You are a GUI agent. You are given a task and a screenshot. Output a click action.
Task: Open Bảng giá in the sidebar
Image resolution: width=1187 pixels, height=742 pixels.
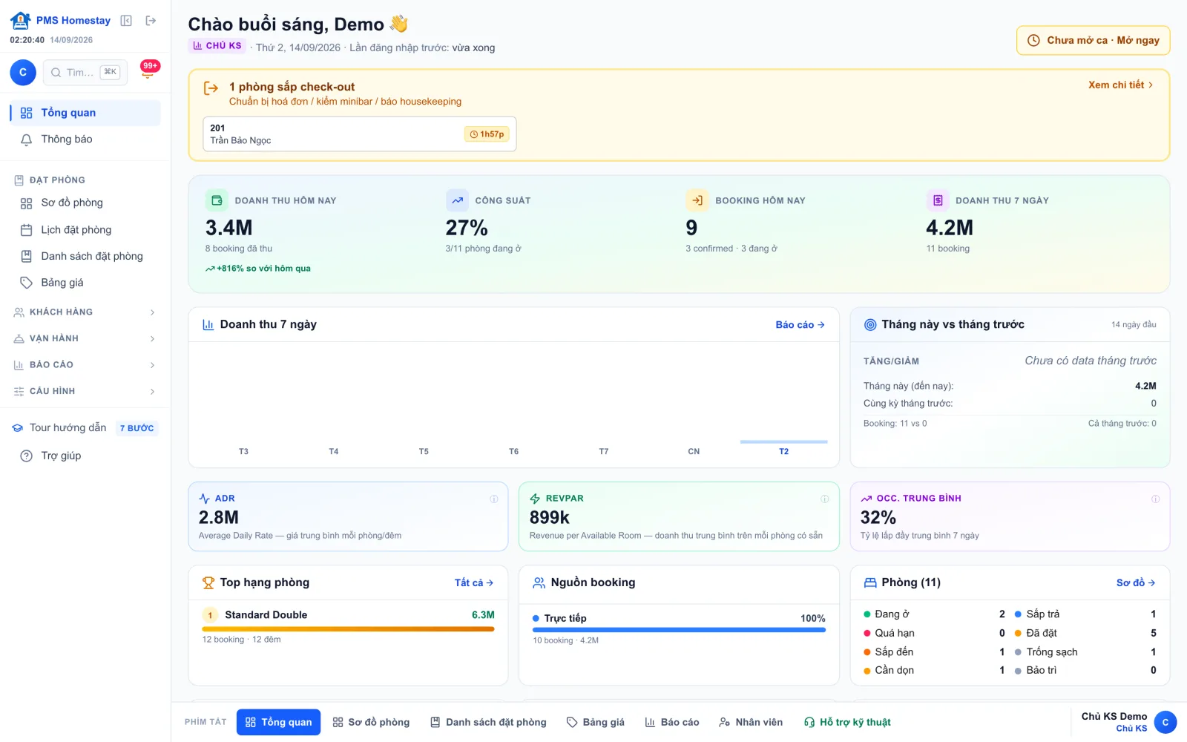(85, 283)
